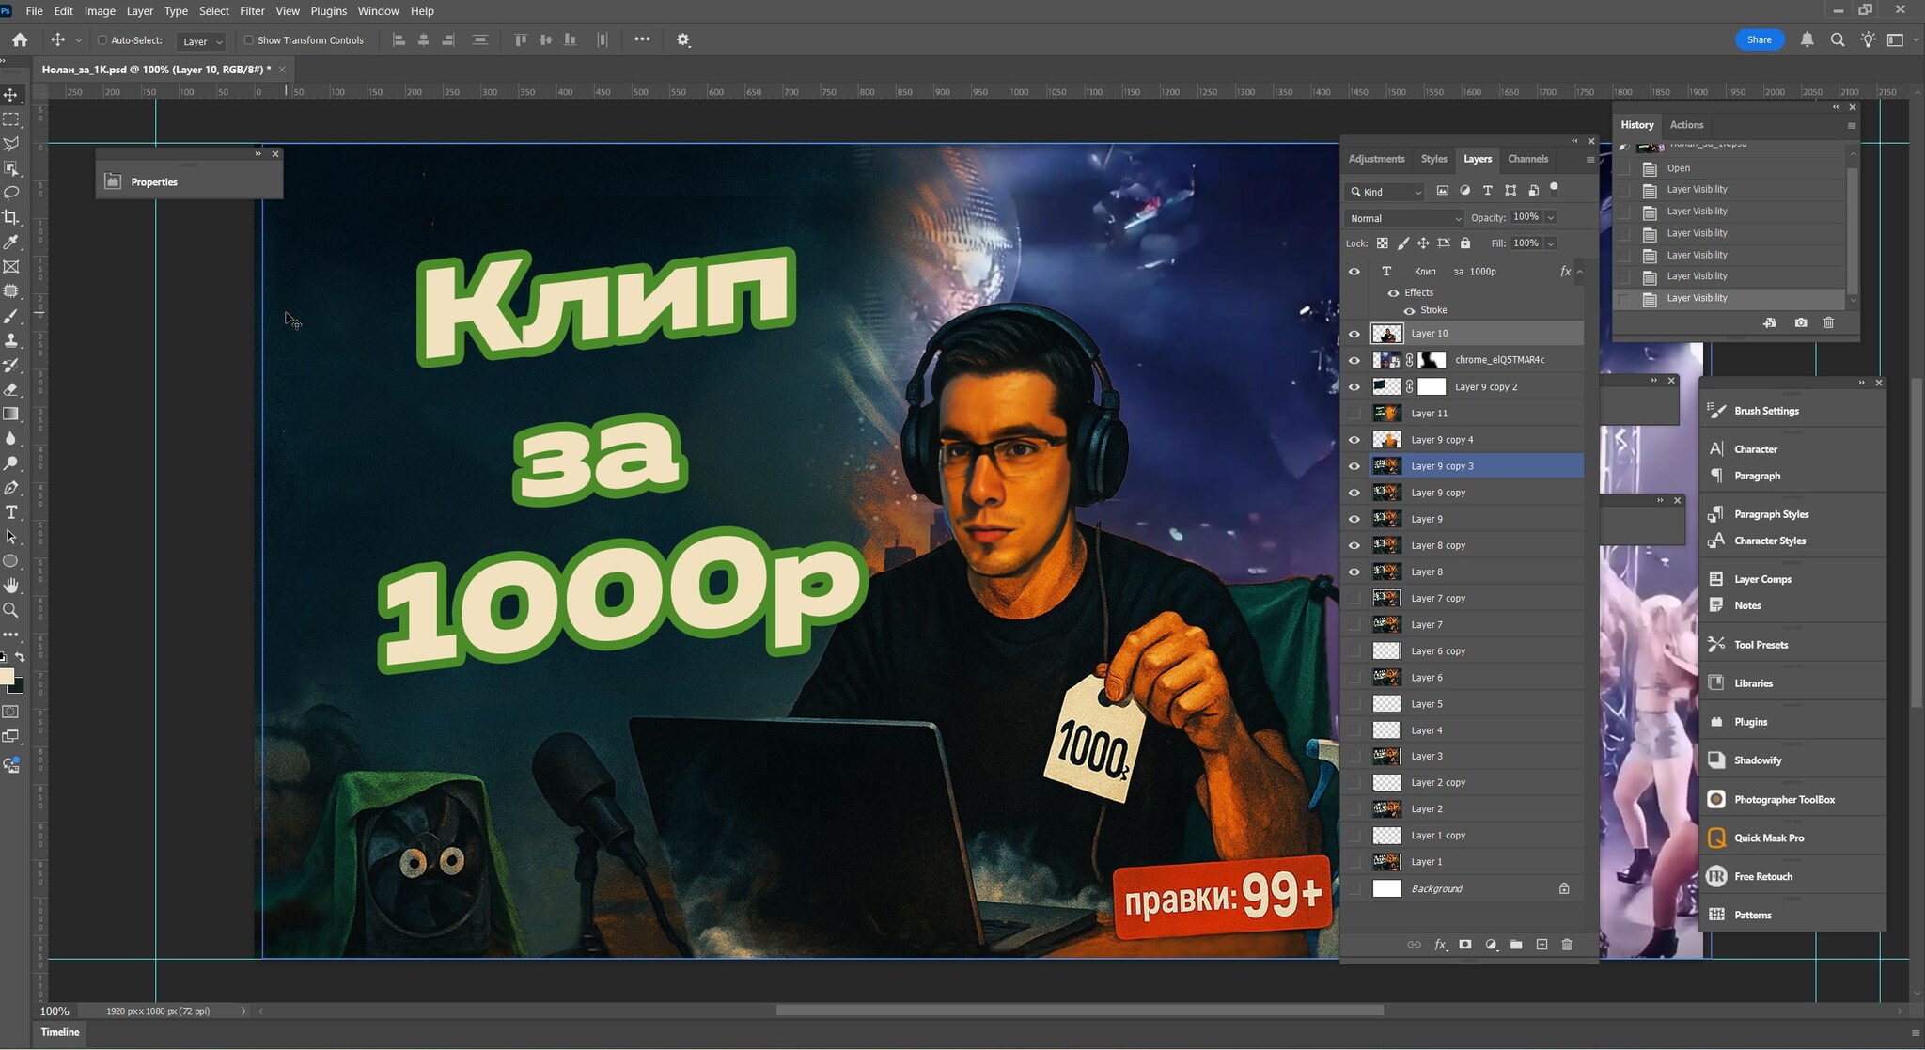Select the Crop tool
Viewport: 1925px width, 1050px height.
click(11, 217)
